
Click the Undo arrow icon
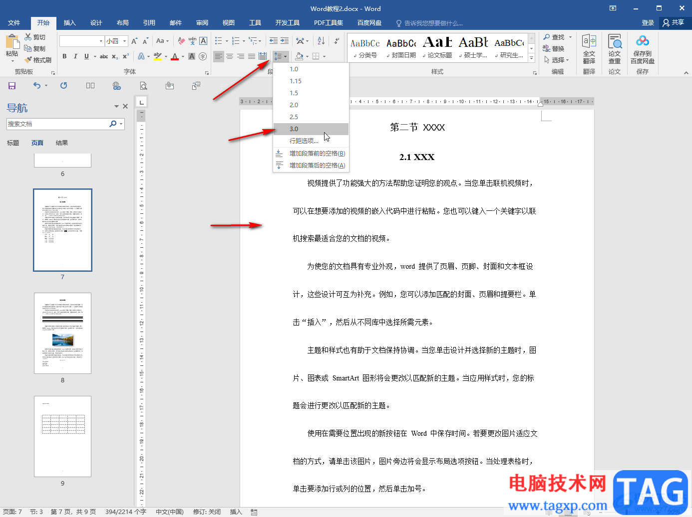point(37,86)
